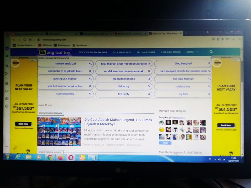Search with the mainan anak izal pill
The image size is (251, 188).
(x=65, y=63)
